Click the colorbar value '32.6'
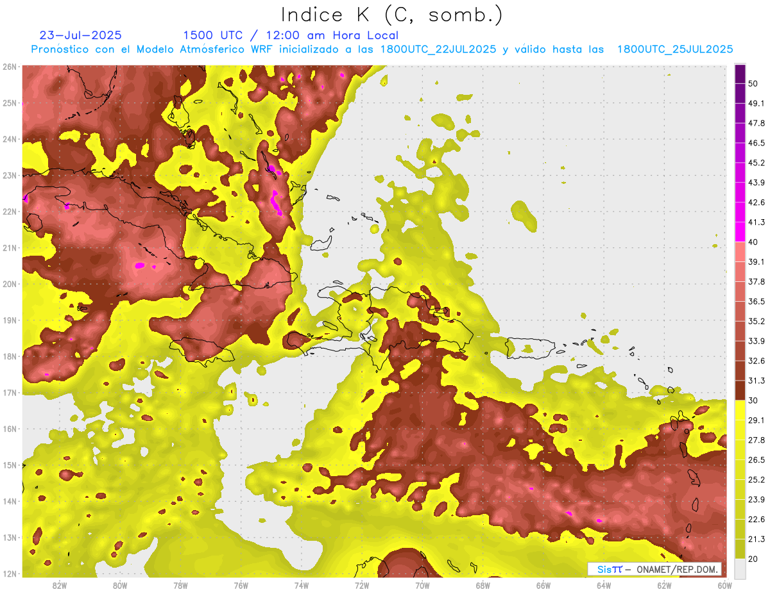Screen dimensions: 770x594 pyautogui.click(x=757, y=361)
